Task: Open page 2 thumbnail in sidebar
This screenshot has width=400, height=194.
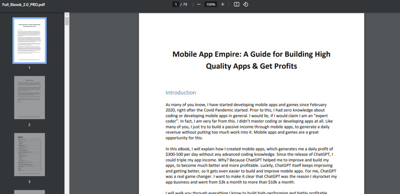Action: tap(30, 98)
